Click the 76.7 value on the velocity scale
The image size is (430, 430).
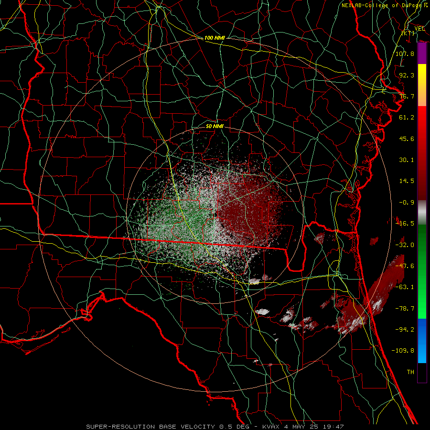[x=407, y=96]
